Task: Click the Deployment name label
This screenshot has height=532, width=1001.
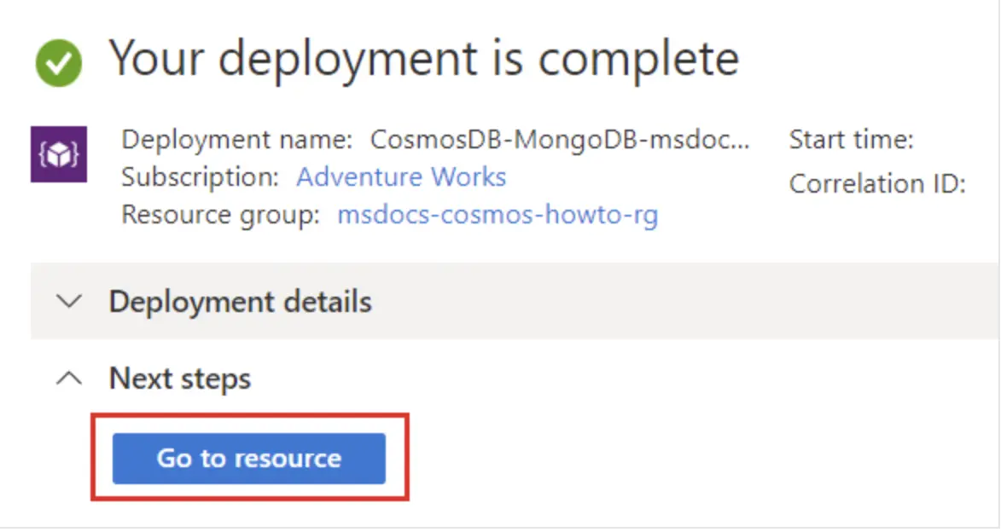Action: pyautogui.click(x=237, y=140)
